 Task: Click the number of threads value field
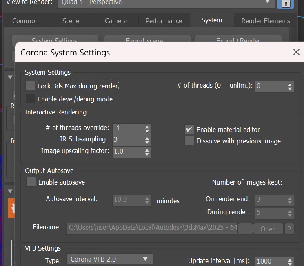[271, 87]
